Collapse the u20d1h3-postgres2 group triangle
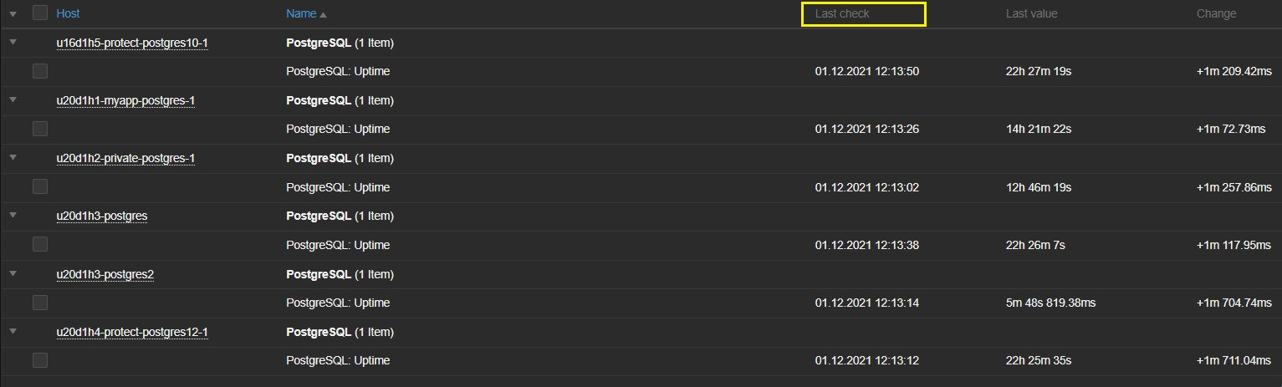The image size is (1282, 387). 13,273
